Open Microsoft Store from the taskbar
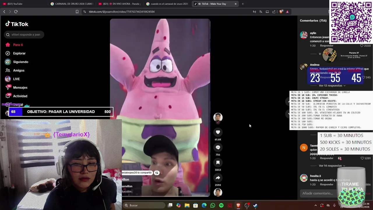 click(196, 205)
